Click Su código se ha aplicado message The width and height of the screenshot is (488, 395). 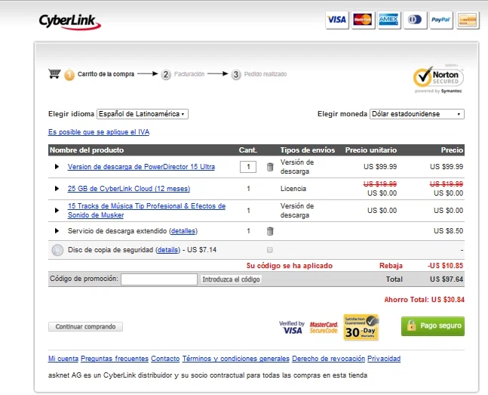point(290,266)
